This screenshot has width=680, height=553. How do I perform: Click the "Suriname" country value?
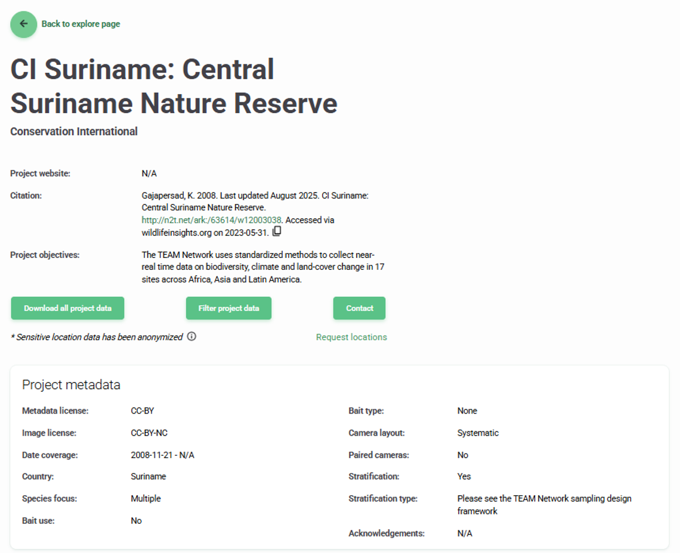coord(149,477)
